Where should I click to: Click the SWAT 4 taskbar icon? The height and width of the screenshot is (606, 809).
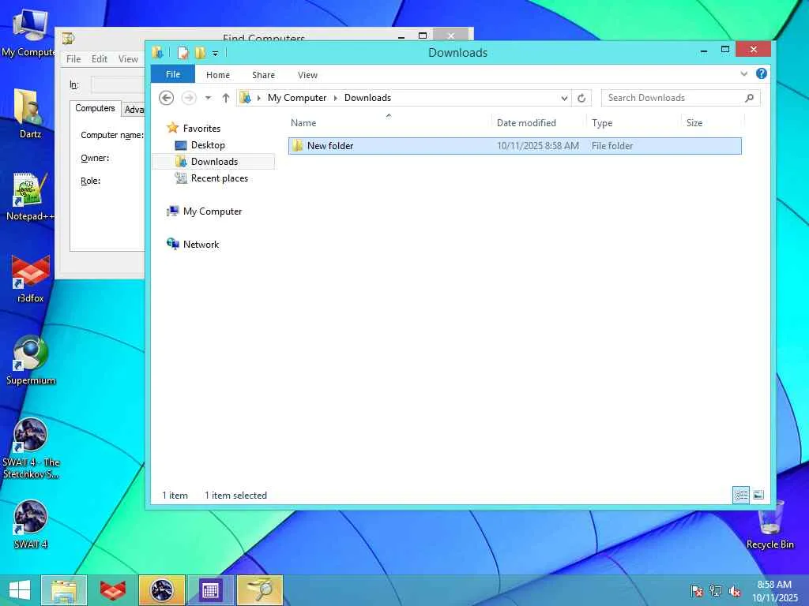(161, 590)
